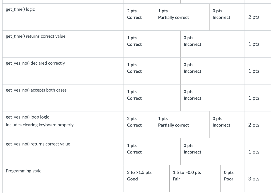Choose Partially correct for get_yes_no() loop logic
Screen dimensions: 274x193
(173, 122)
